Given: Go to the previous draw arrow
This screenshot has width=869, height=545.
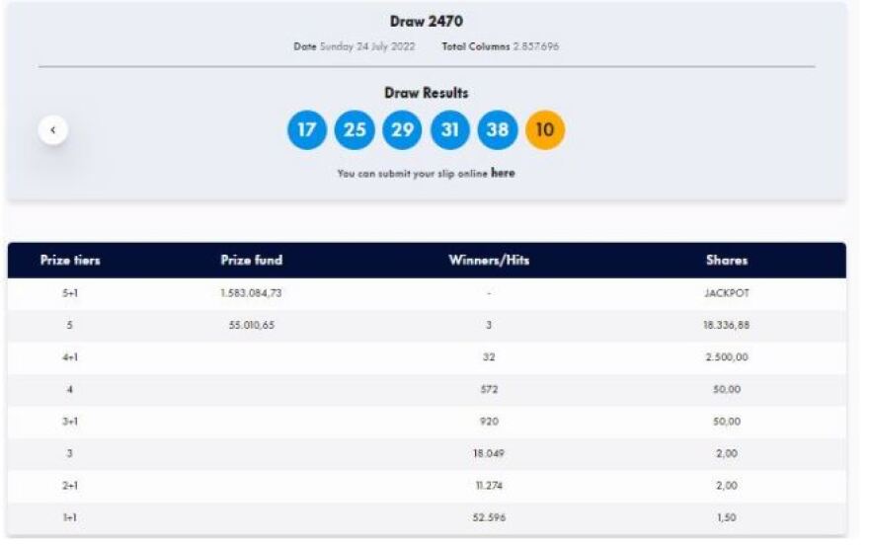Looking at the screenshot, I should [x=53, y=129].
